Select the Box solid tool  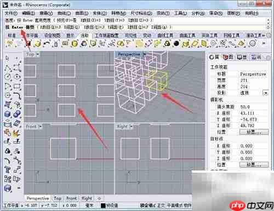8,114
